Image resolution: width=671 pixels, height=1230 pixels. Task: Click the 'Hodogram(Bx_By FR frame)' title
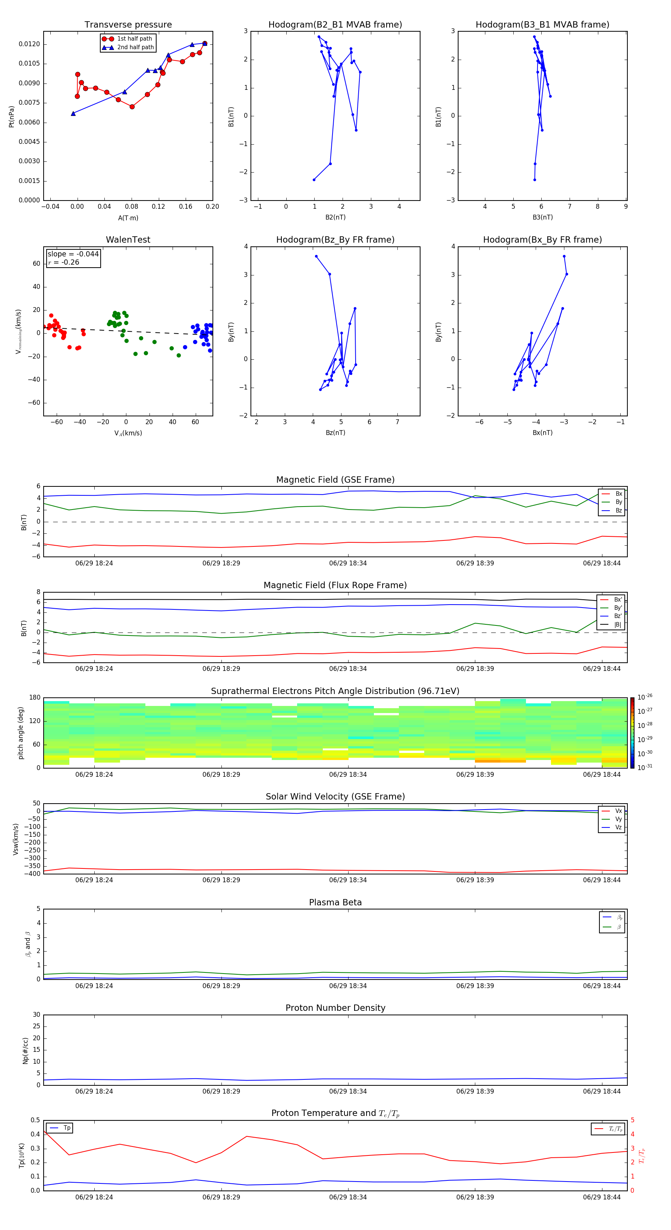542,240
